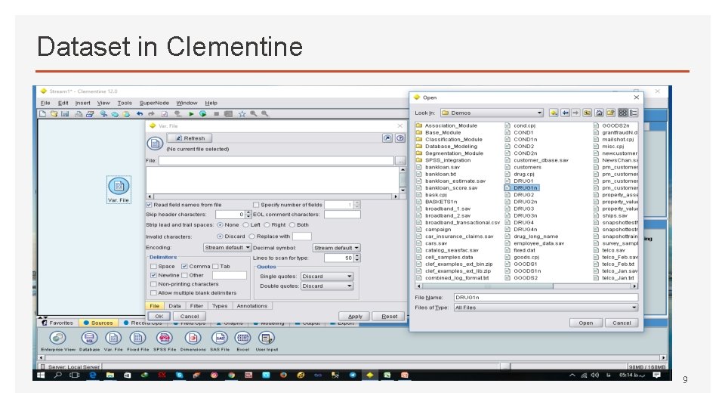The width and height of the screenshot is (725, 408).
Task: Pick the Fixed File source node
Action: pyautogui.click(x=137, y=342)
